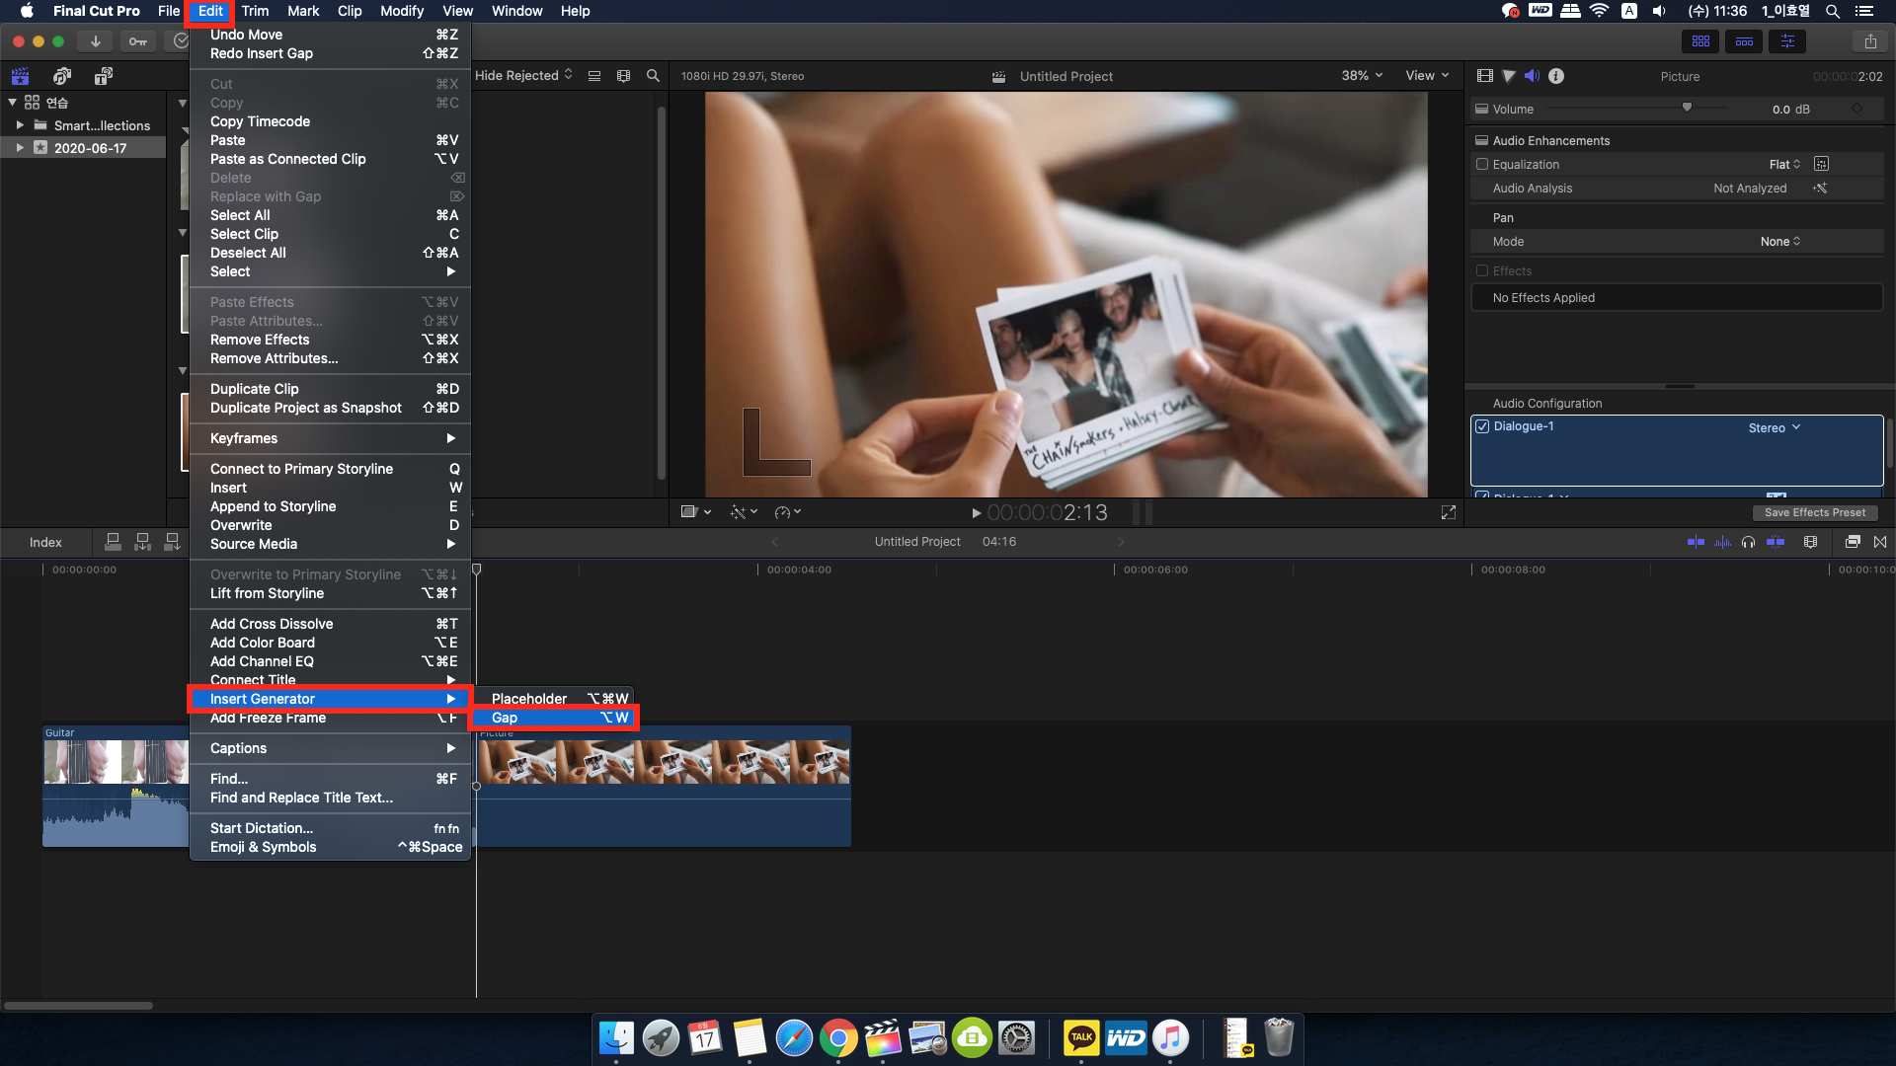
Task: Click the audio analysis magic wand
Action: click(x=1820, y=188)
